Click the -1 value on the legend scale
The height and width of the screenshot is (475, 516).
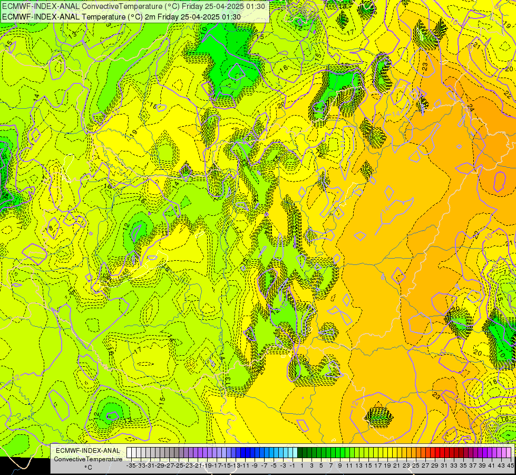click(292, 466)
